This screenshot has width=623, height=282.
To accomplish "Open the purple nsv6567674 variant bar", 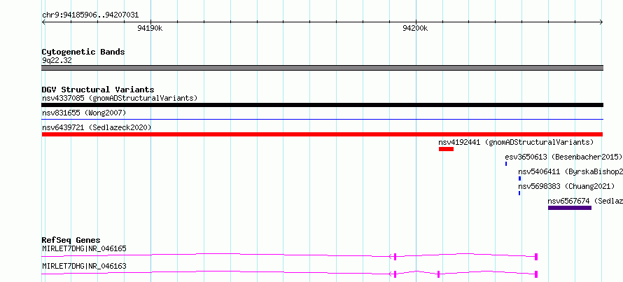I will (x=569, y=208).
